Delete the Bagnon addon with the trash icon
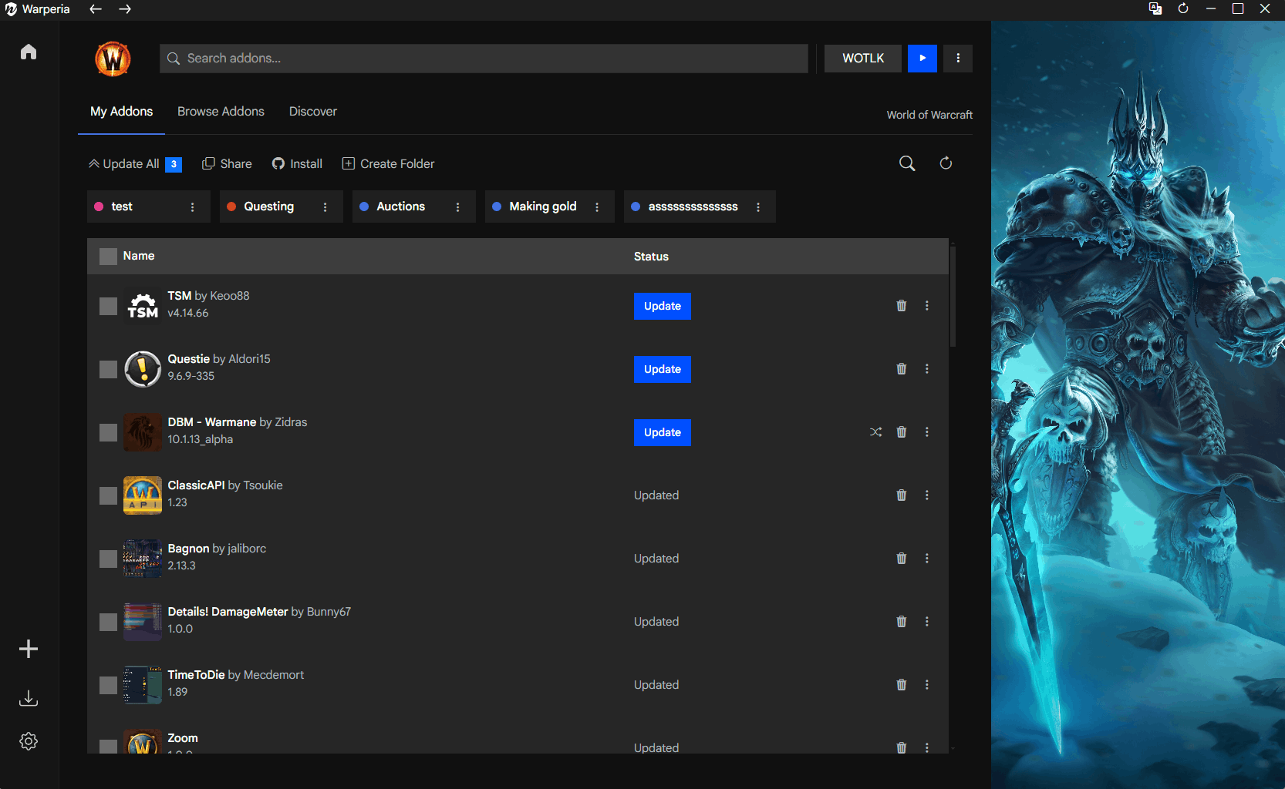 point(902,559)
